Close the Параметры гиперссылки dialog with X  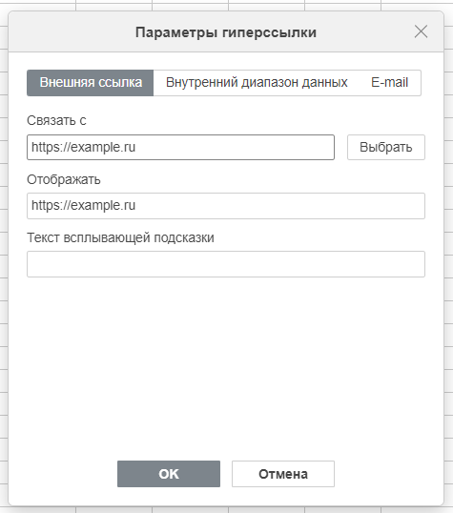(x=421, y=31)
